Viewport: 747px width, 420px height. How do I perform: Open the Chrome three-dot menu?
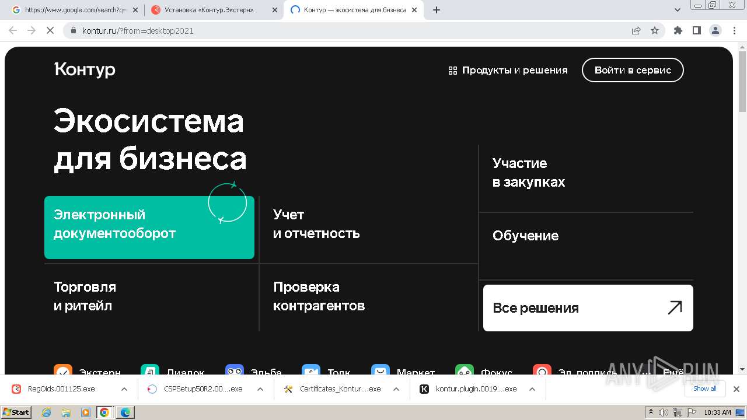734,30
